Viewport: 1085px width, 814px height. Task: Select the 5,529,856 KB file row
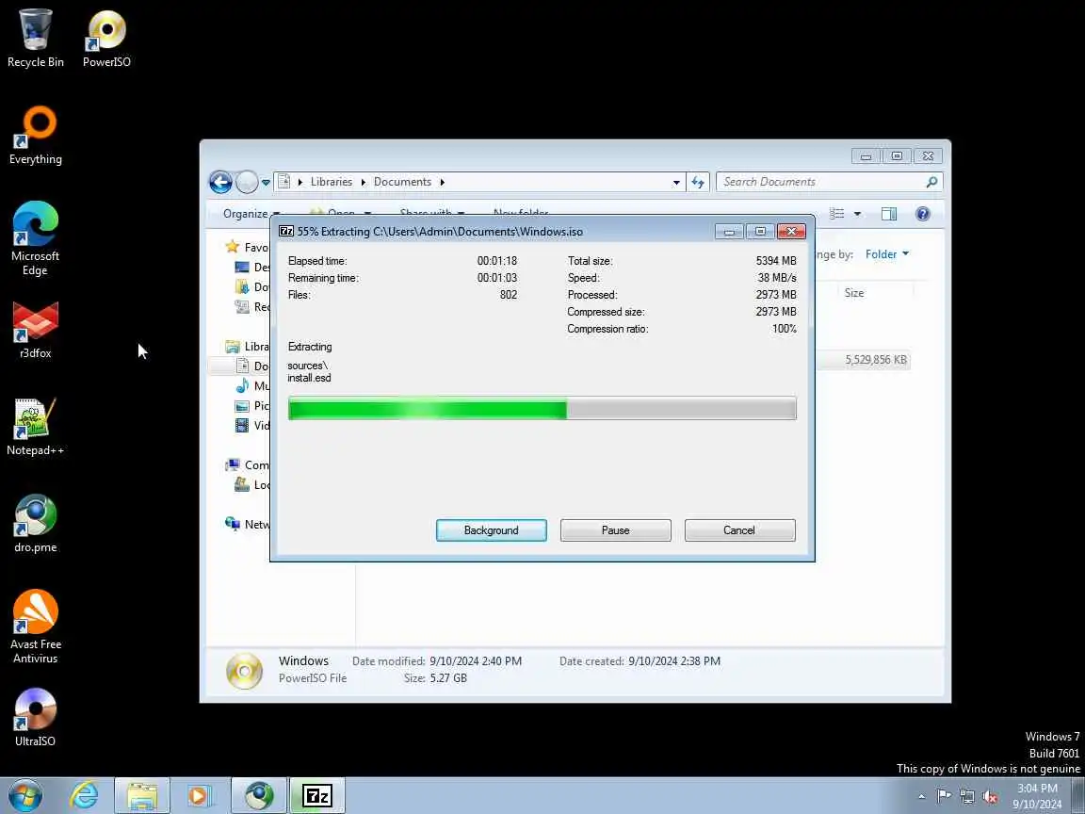click(863, 360)
